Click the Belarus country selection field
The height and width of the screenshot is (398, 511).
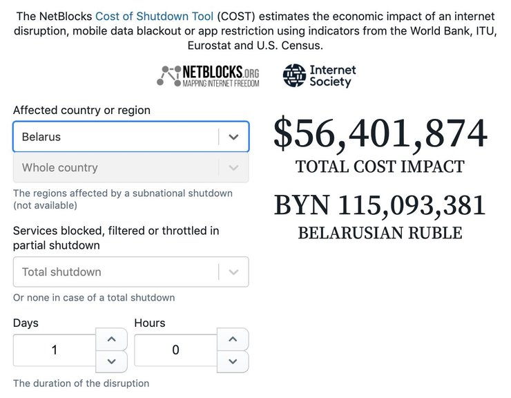tap(115, 137)
